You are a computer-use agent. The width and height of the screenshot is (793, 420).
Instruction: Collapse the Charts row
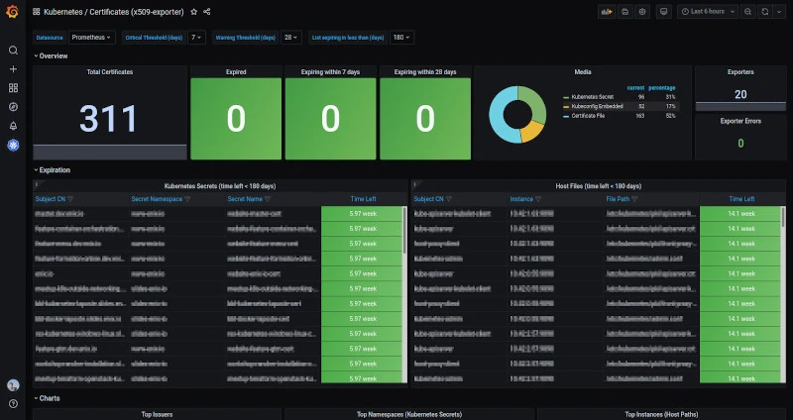click(47, 398)
